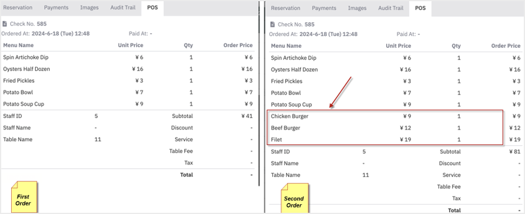525x214 pixels.
Task: Switch to Images tab in right panel
Action: tap(357, 8)
